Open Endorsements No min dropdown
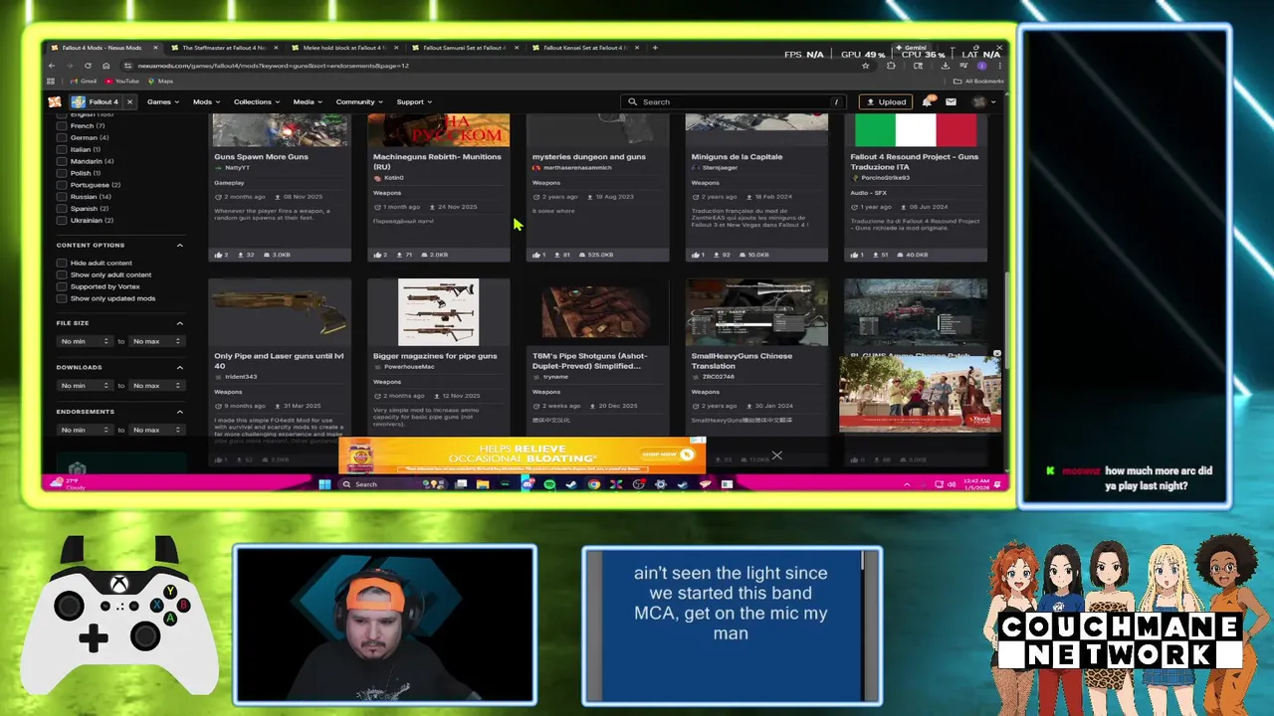The height and width of the screenshot is (716, 1274). [85, 430]
